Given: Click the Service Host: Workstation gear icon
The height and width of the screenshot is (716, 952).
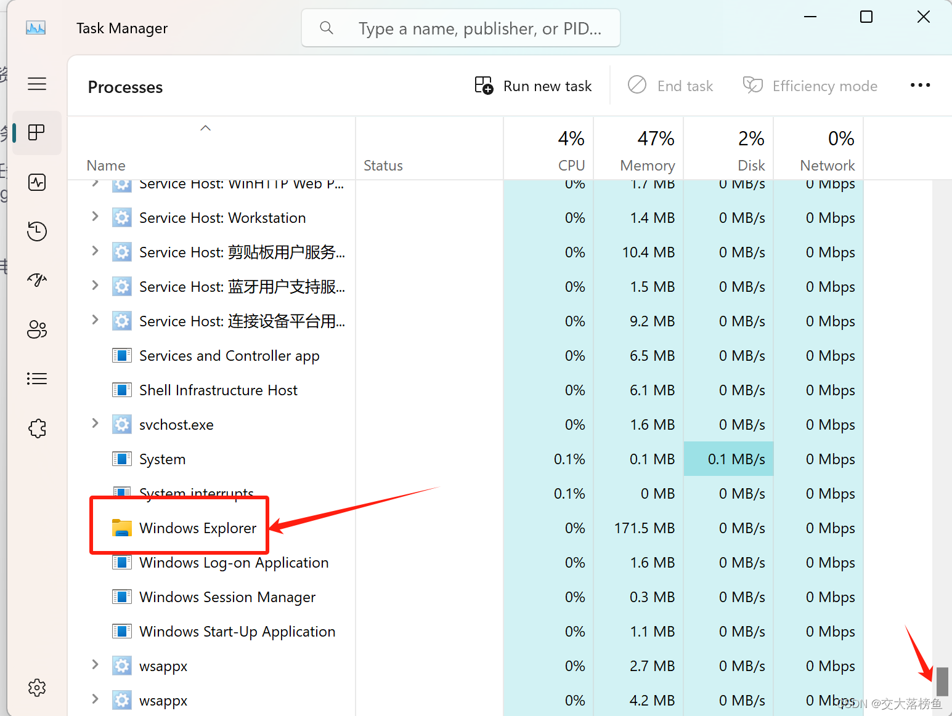Looking at the screenshot, I should click(122, 218).
